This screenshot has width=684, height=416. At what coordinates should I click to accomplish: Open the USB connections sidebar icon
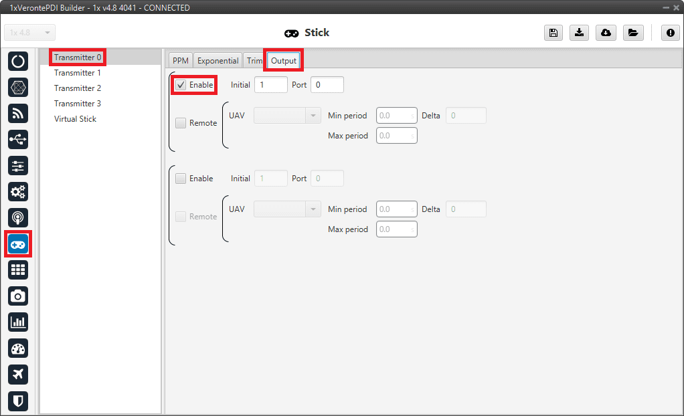[x=18, y=139]
